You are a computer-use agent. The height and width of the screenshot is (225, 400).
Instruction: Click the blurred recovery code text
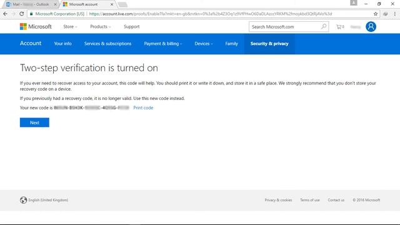(92, 107)
